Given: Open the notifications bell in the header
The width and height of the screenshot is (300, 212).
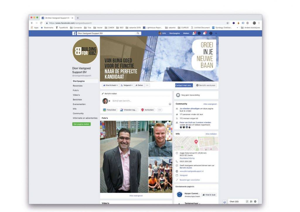Looking at the screenshot, I should pyautogui.click(x=204, y=33).
